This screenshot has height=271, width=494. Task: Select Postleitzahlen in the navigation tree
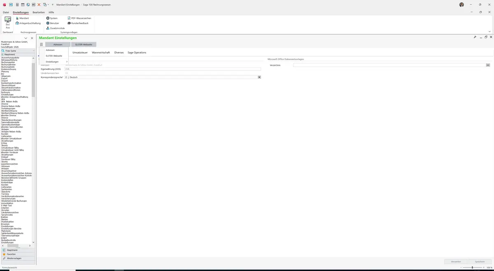click(x=7, y=222)
